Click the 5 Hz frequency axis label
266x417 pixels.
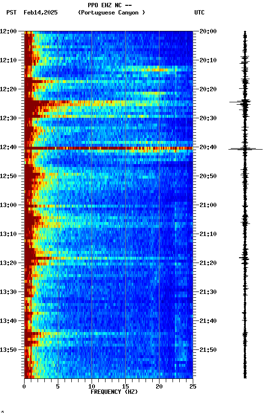click(x=58, y=387)
